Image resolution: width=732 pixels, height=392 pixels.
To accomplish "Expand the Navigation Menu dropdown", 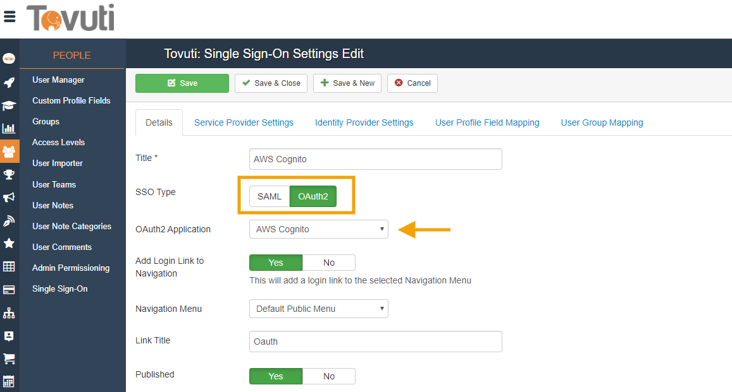I will (x=319, y=309).
